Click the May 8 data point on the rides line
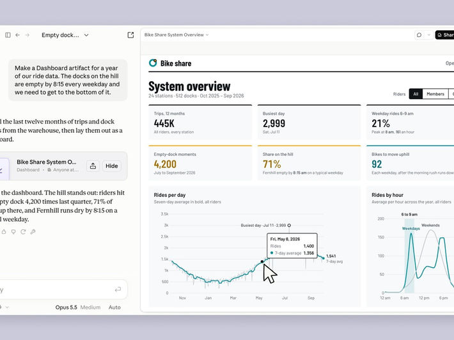 (x=262, y=261)
